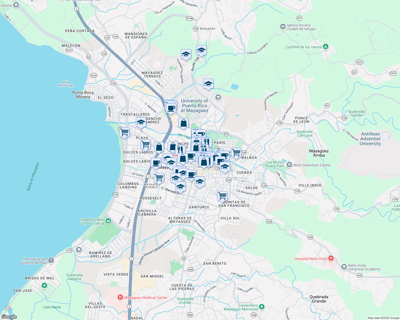Click the shopping cart marker under Playa label

pos(145,145)
